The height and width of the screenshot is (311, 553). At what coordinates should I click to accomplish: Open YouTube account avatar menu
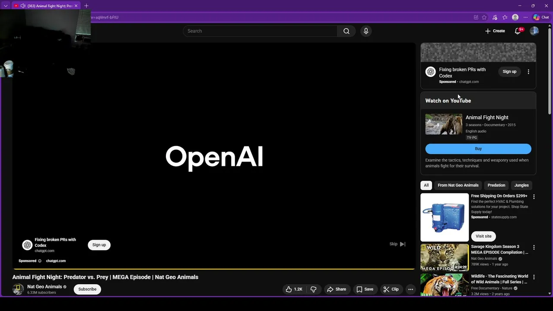(x=534, y=31)
